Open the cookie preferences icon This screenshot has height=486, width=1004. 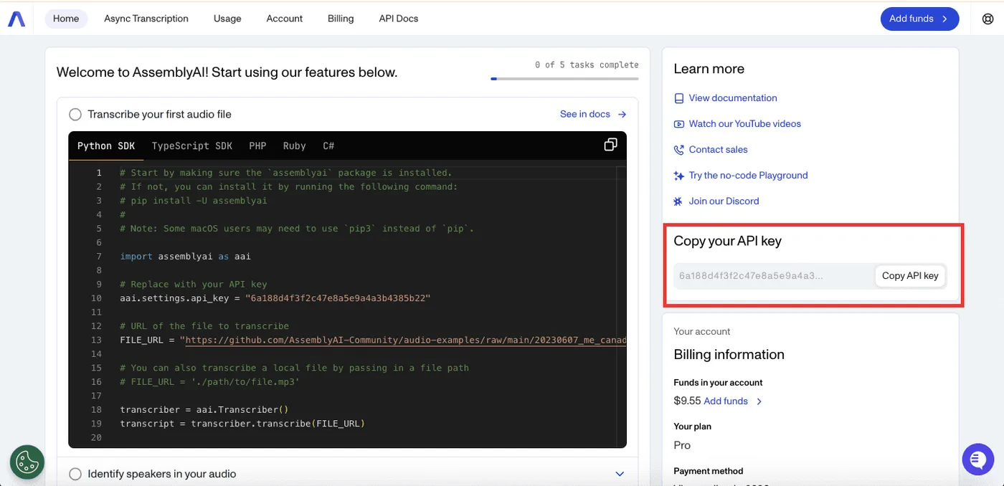click(x=27, y=462)
